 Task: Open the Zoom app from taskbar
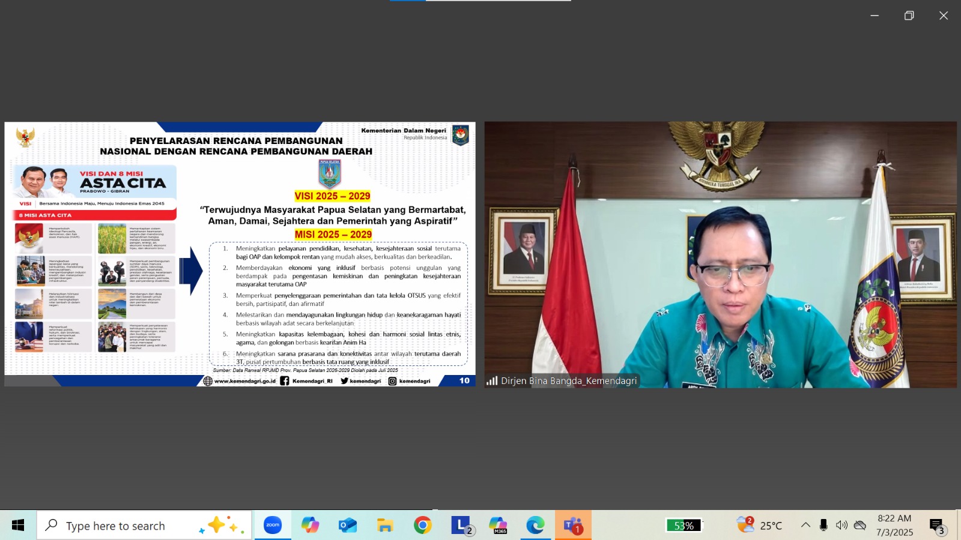click(x=273, y=525)
